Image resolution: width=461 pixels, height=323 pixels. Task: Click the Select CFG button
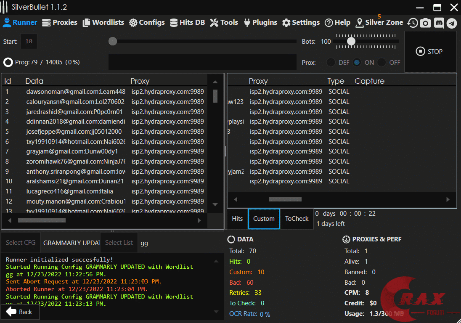pos(21,243)
